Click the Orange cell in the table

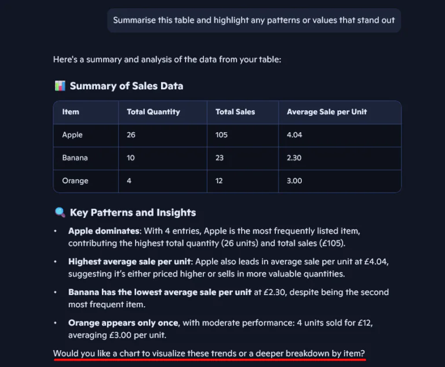75,181
